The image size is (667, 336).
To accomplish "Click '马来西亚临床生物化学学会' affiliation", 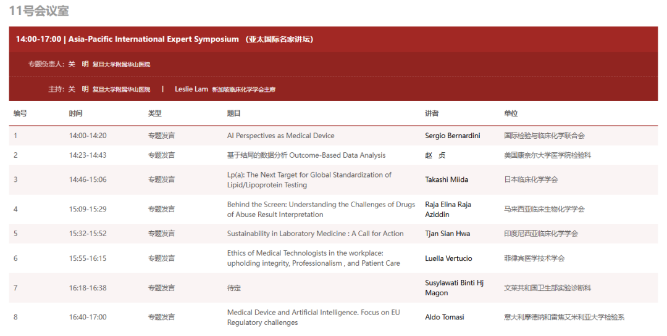I will click(545, 209).
